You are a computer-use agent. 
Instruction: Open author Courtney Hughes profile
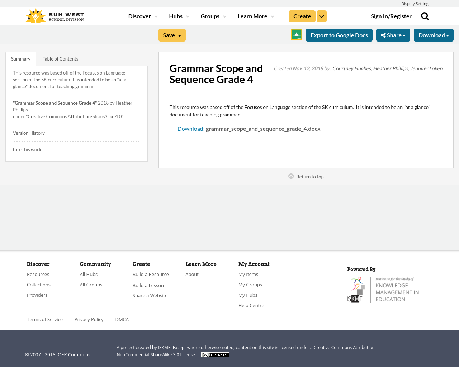tap(351, 68)
